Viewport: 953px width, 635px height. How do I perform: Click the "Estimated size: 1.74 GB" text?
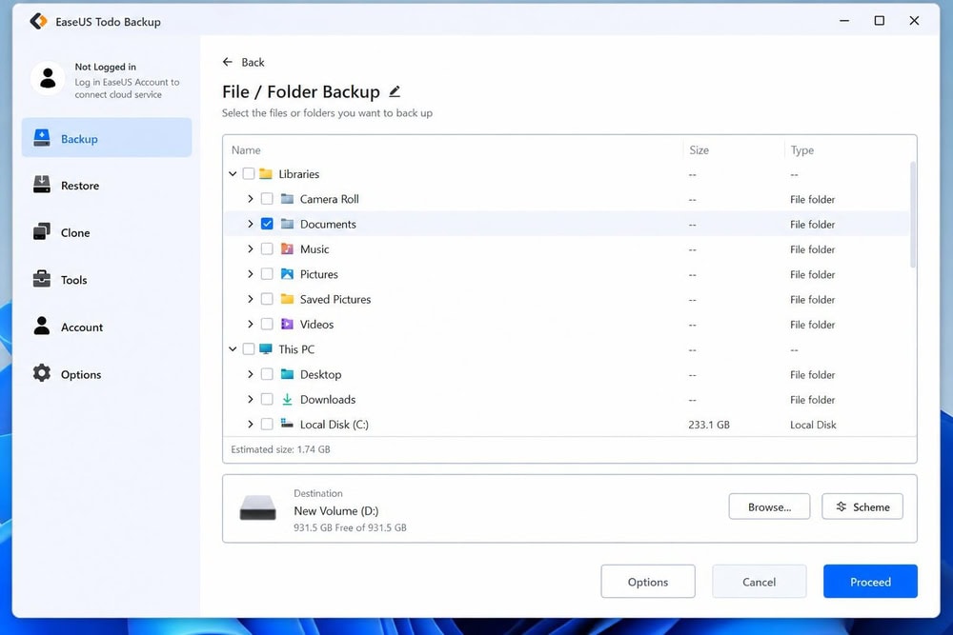(280, 449)
